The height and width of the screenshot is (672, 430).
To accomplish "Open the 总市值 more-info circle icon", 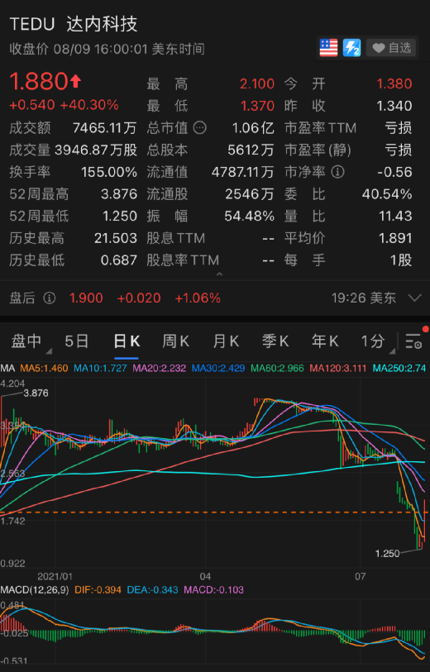I will click(x=200, y=127).
